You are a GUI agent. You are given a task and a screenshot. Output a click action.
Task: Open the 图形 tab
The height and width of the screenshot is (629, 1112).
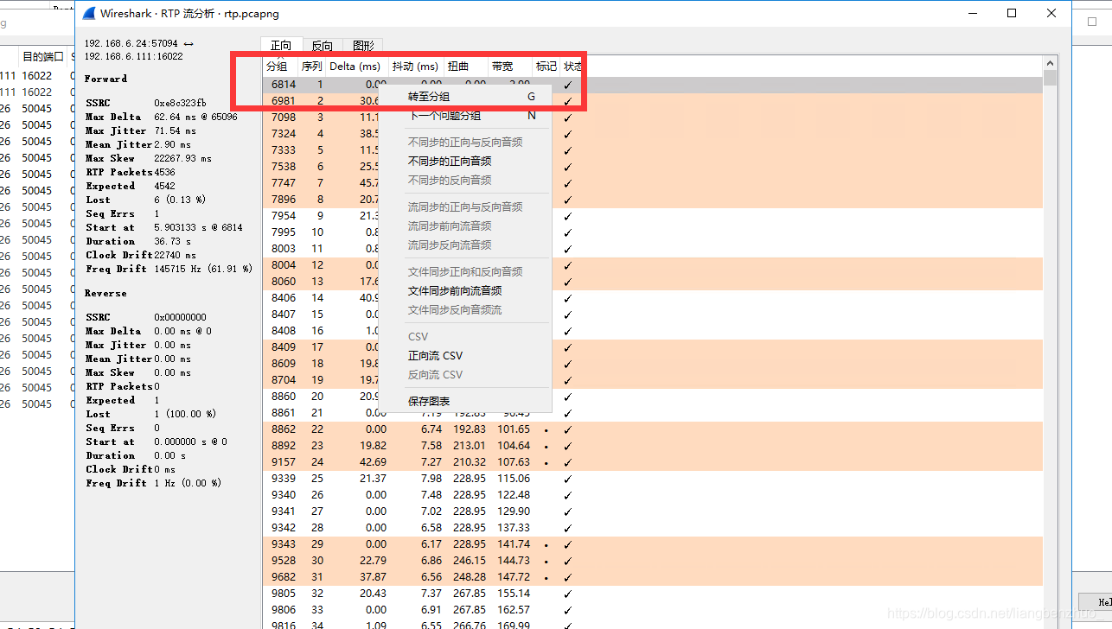click(363, 46)
